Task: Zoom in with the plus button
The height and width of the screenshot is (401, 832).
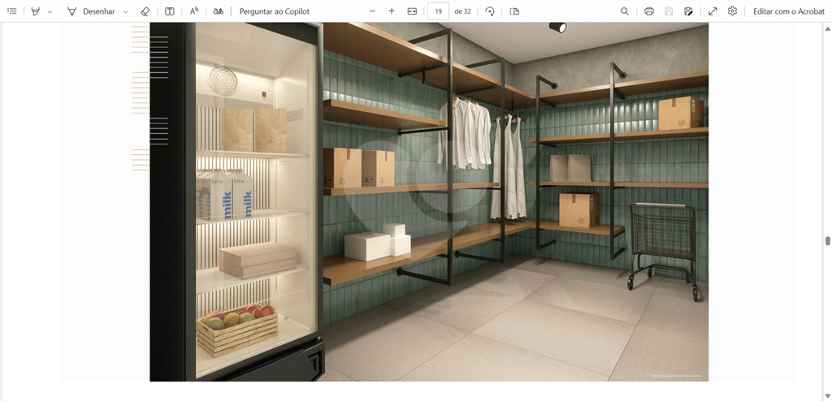Action: point(392,11)
